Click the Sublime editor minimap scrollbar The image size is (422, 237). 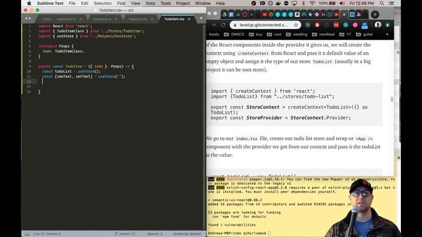point(204,126)
